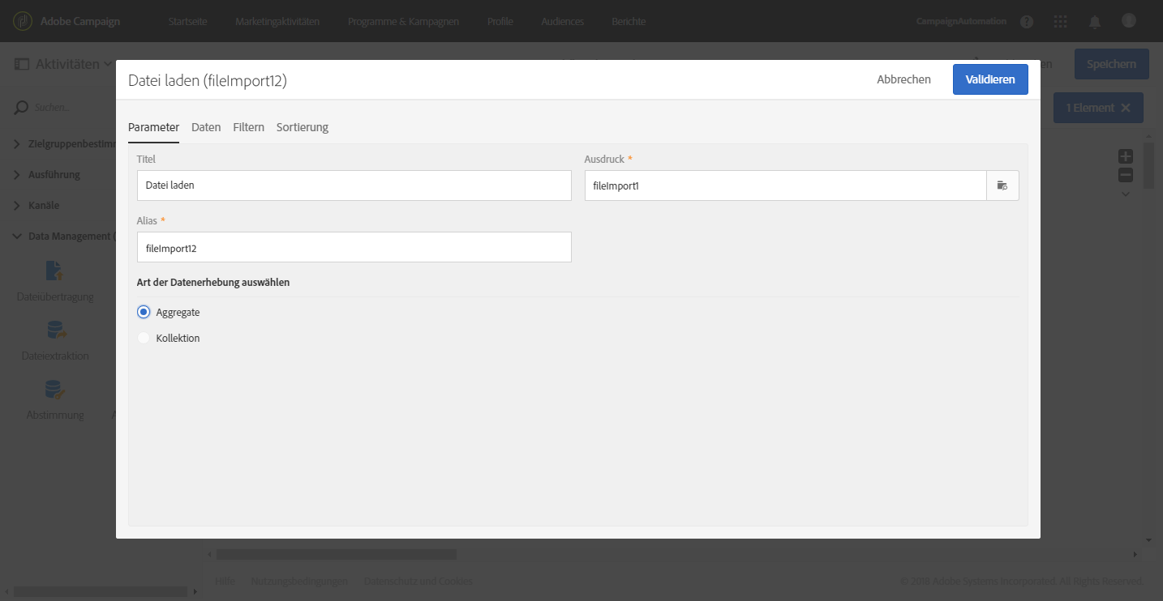Screen dimensions: 1163x601
Task: Open the Nutzungsbedingungen footer link
Action: point(300,581)
